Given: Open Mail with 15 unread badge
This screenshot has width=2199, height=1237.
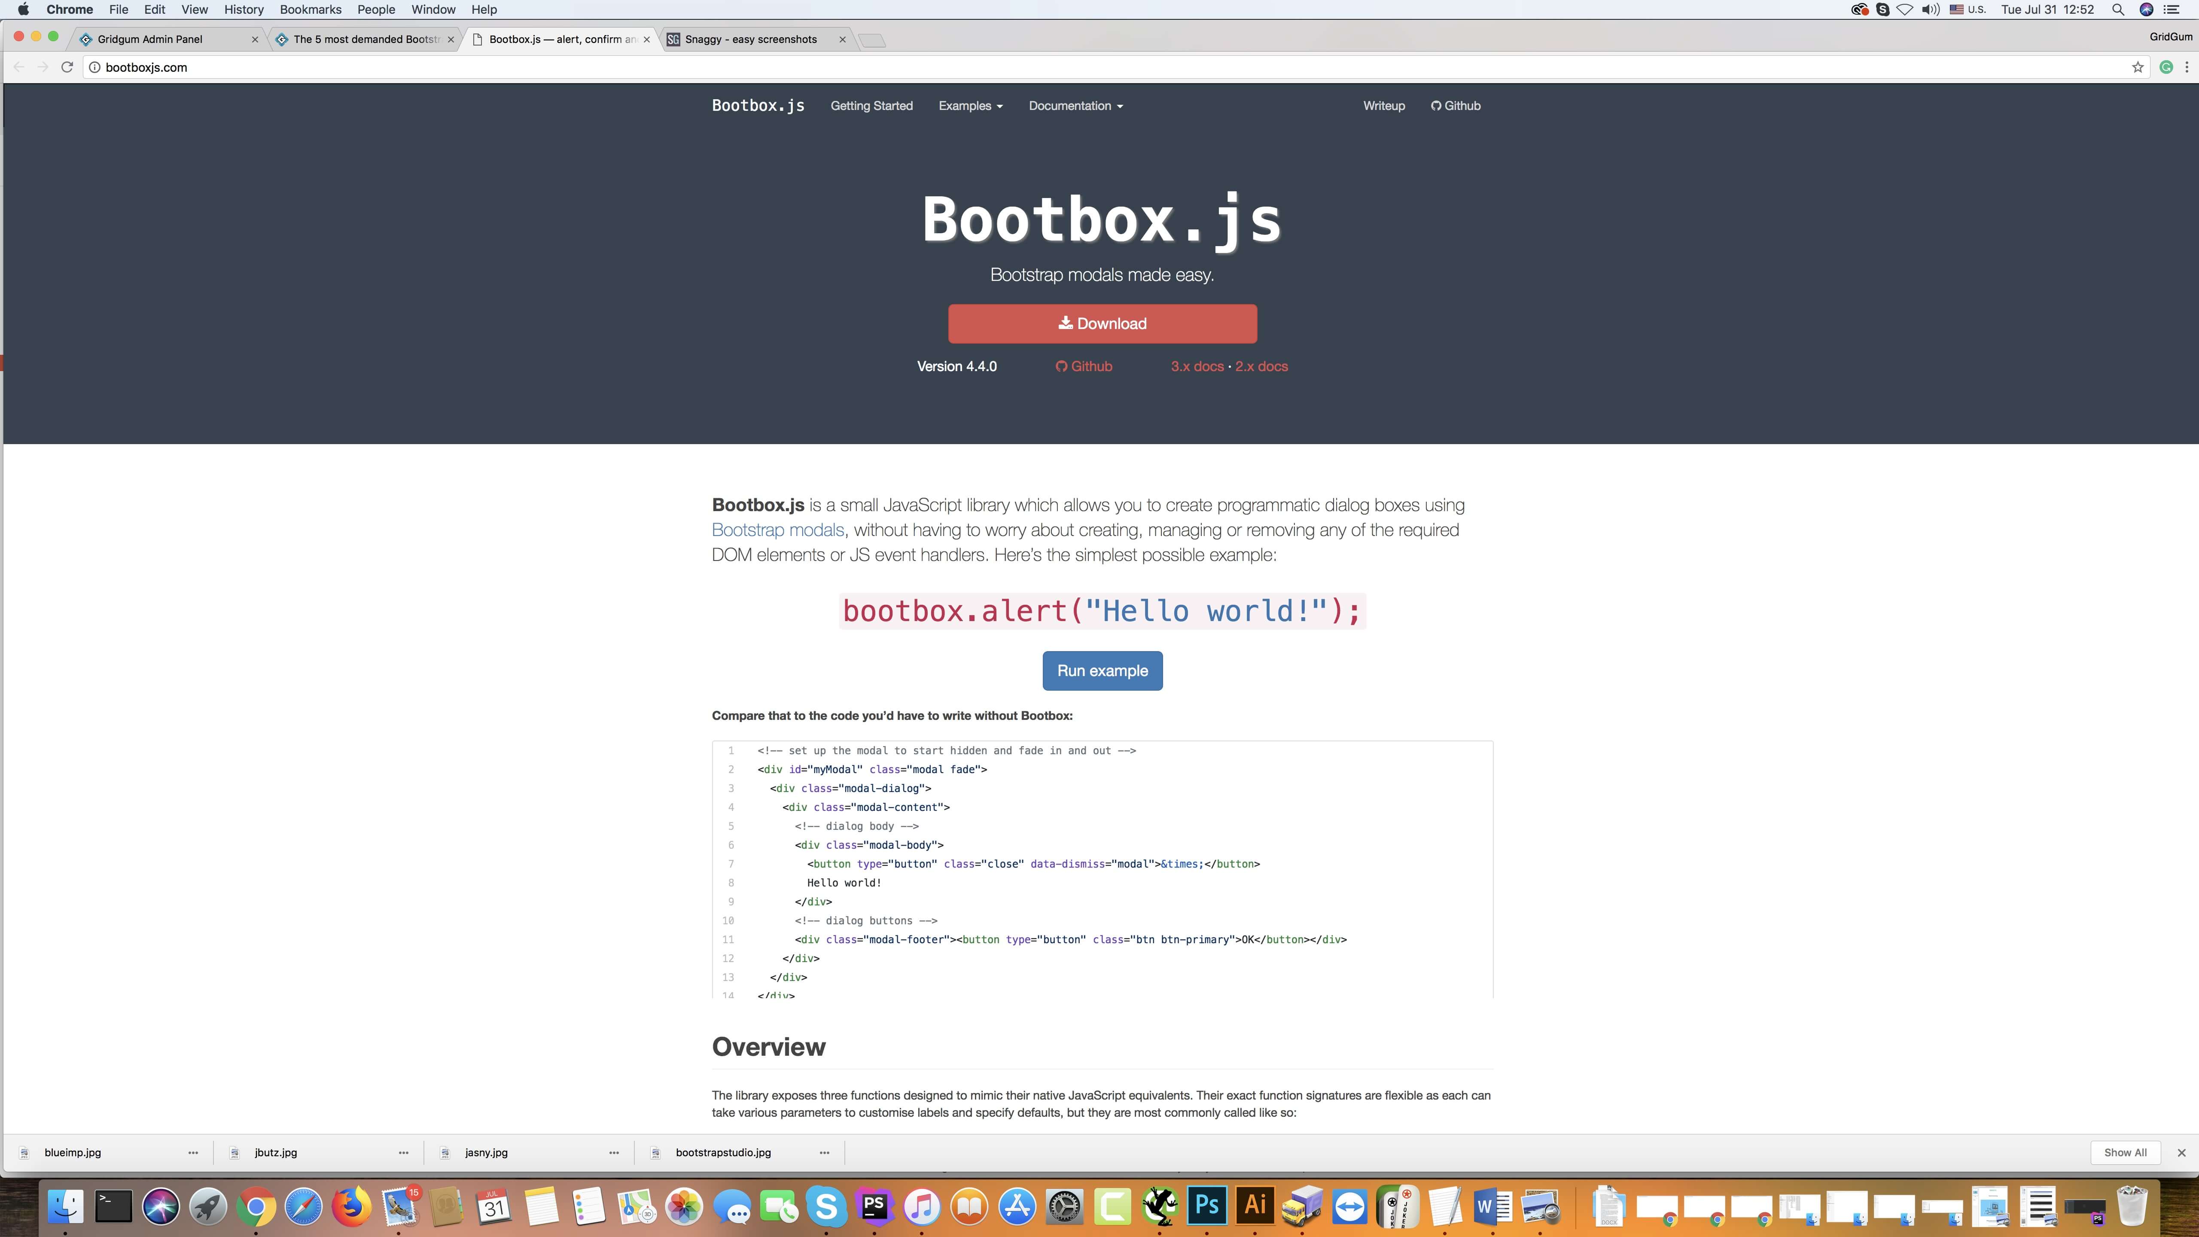Looking at the screenshot, I should click(x=399, y=1206).
